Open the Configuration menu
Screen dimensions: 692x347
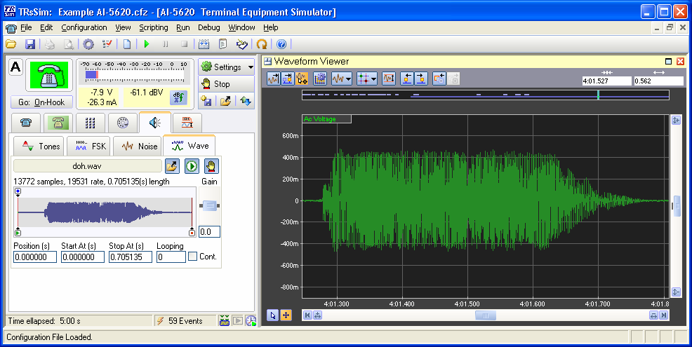[x=84, y=27]
